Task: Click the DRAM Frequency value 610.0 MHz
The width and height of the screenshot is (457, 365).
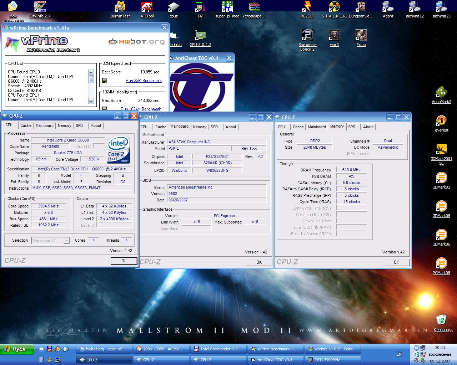Action: pyautogui.click(x=351, y=170)
